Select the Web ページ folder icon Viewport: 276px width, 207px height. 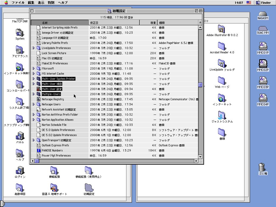[x=222, y=80]
